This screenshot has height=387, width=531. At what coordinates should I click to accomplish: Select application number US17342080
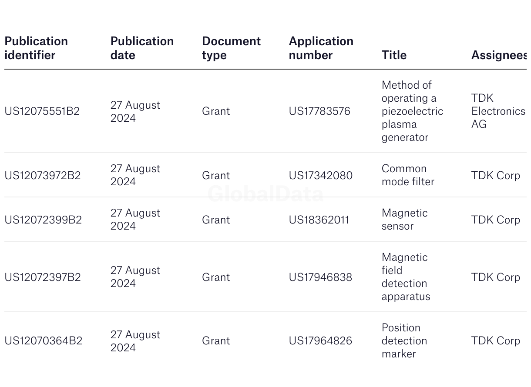coord(321,176)
